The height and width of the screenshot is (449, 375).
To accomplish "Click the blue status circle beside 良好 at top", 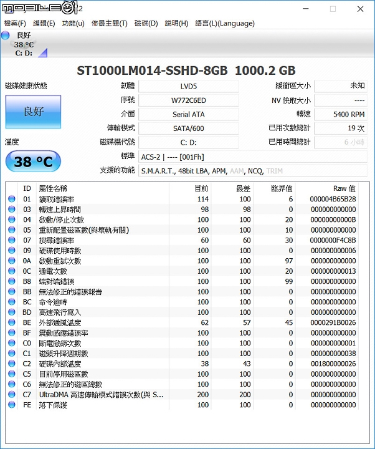I will (5, 36).
